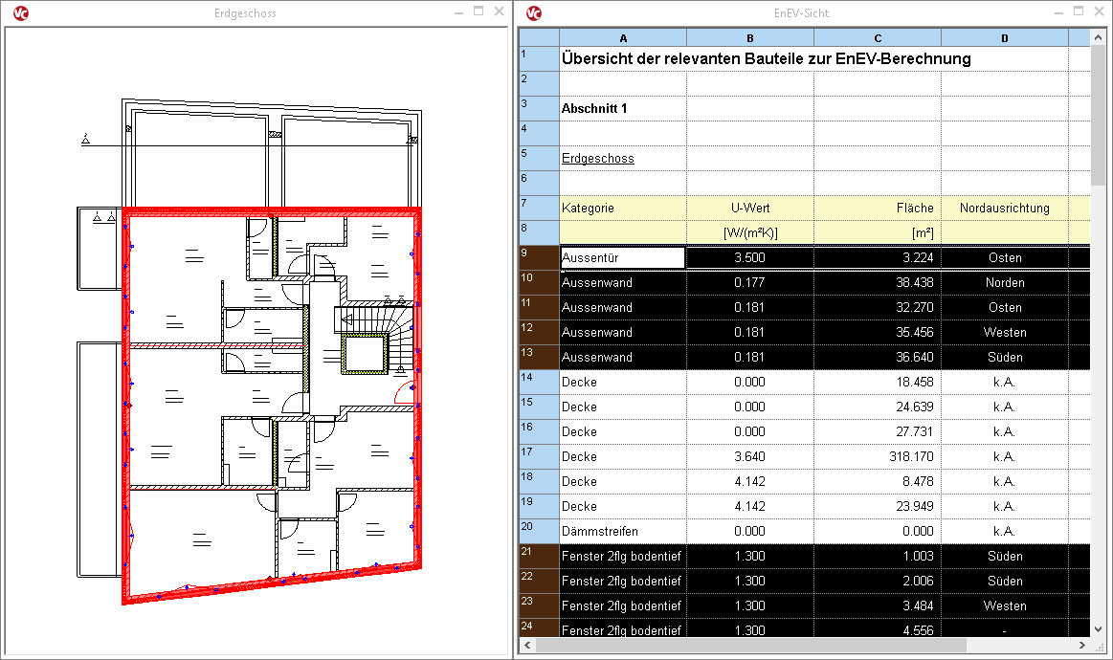The height and width of the screenshot is (660, 1113).
Task: Click the 'Kategorie' header cell
Action: tap(623, 208)
